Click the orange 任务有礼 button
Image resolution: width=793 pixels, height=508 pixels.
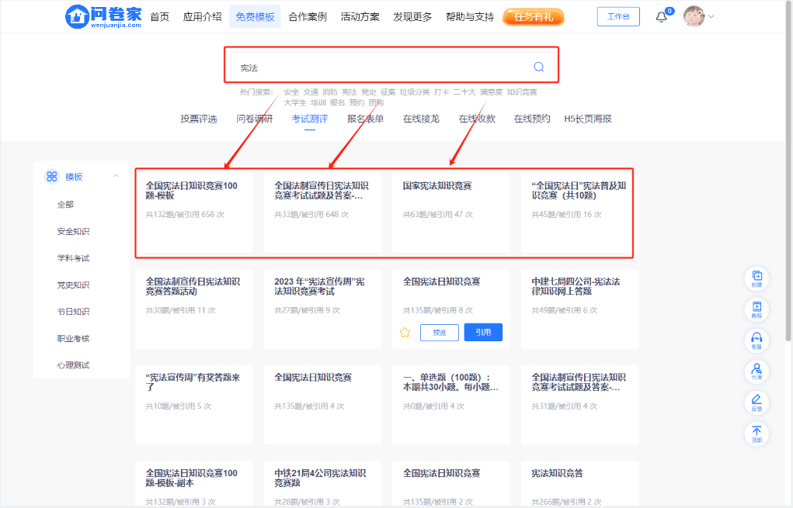click(534, 16)
